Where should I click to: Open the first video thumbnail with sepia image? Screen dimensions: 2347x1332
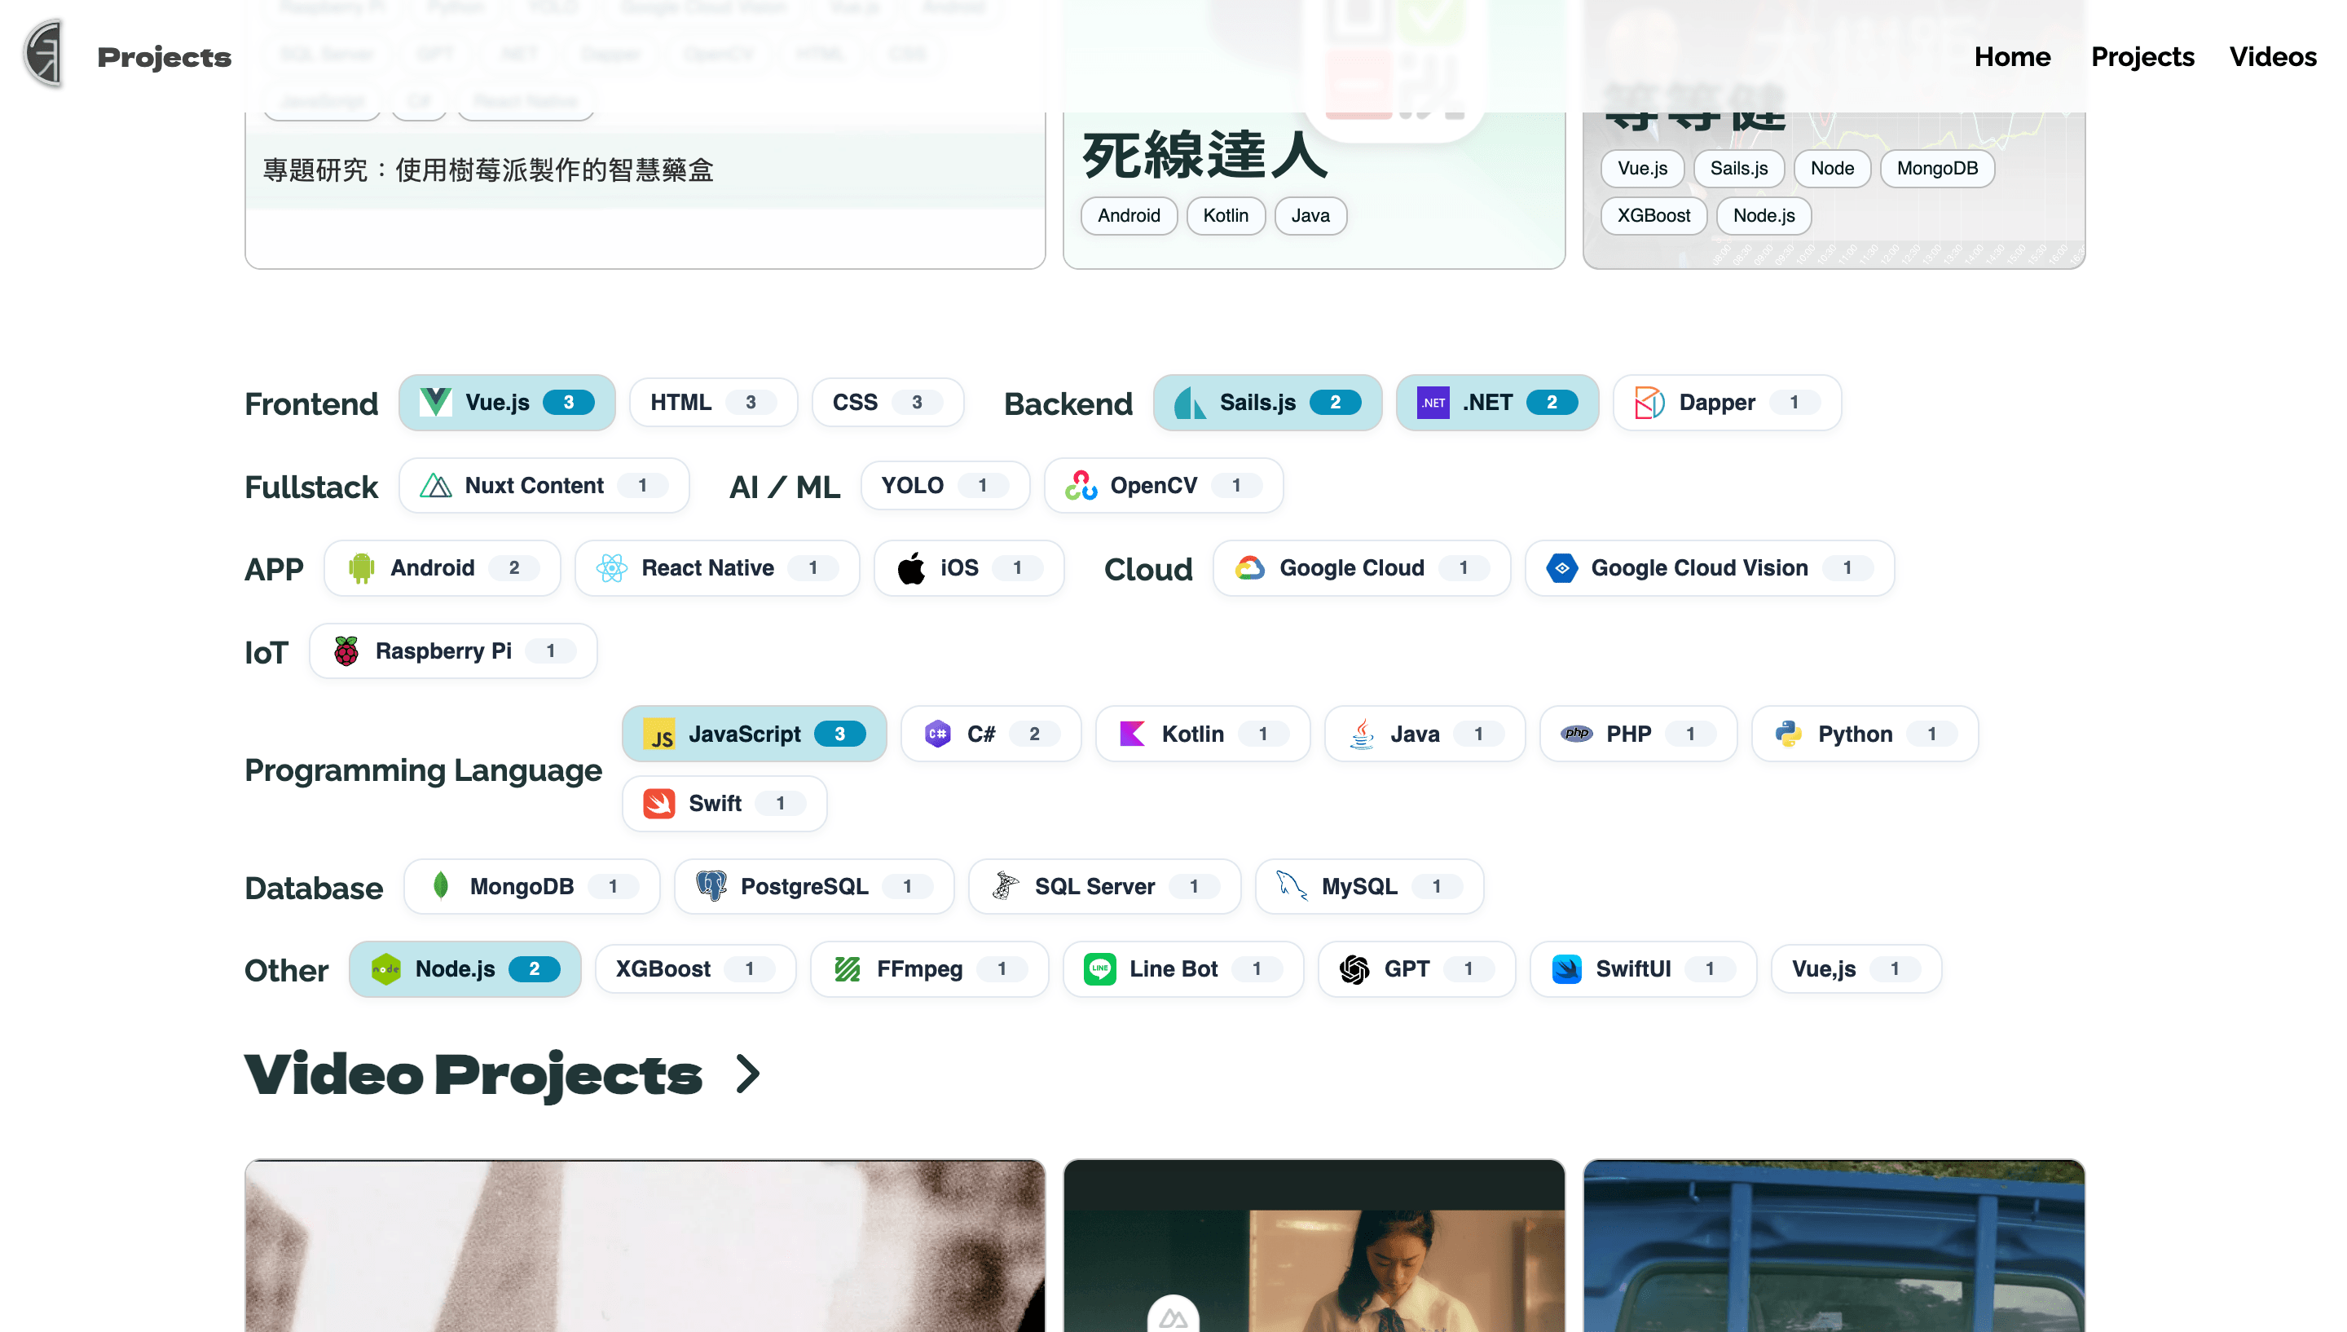(645, 1245)
